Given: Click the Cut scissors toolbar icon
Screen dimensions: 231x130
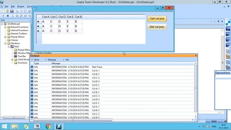Looking at the screenshot, I should click(x=17, y=11).
